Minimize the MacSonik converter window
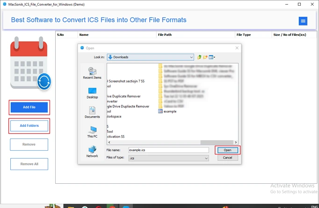Screen dimensions: 319x208 287,4
